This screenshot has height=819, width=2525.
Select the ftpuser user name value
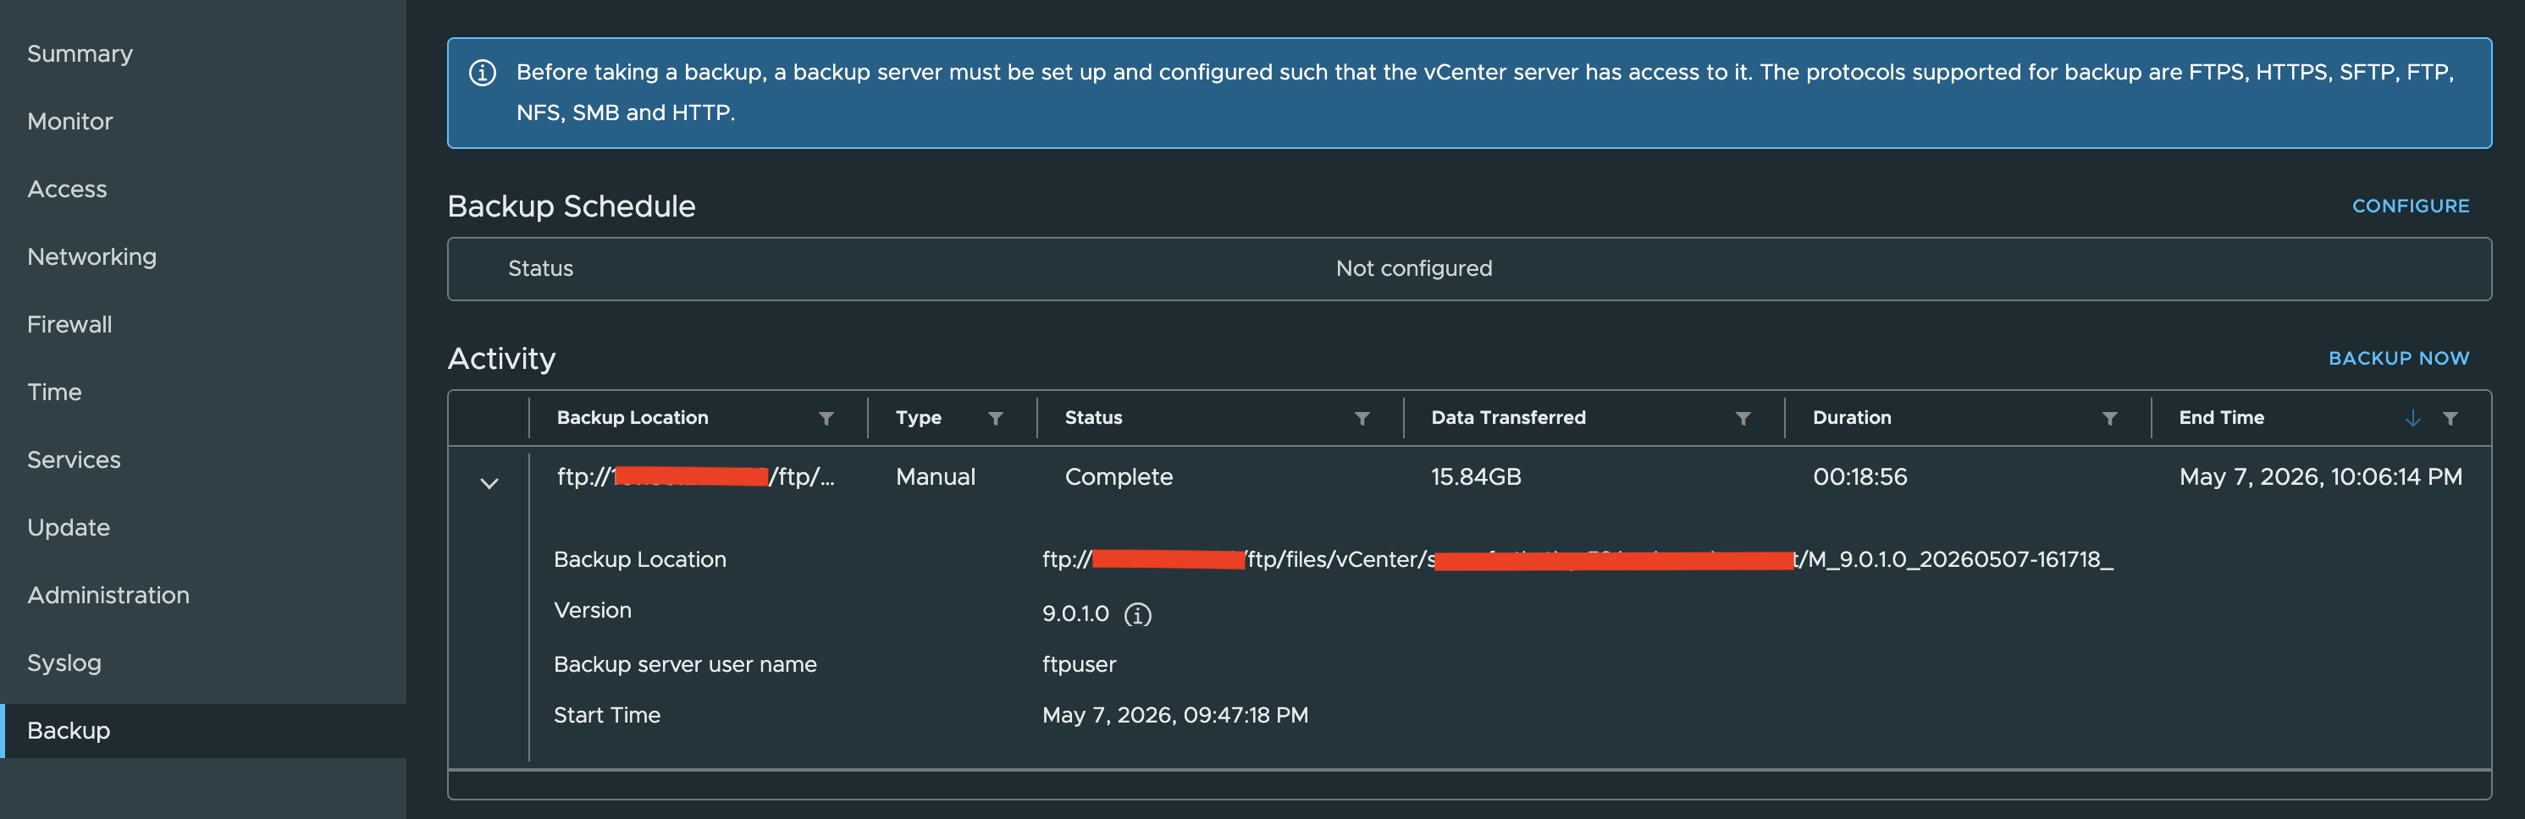click(x=1078, y=664)
